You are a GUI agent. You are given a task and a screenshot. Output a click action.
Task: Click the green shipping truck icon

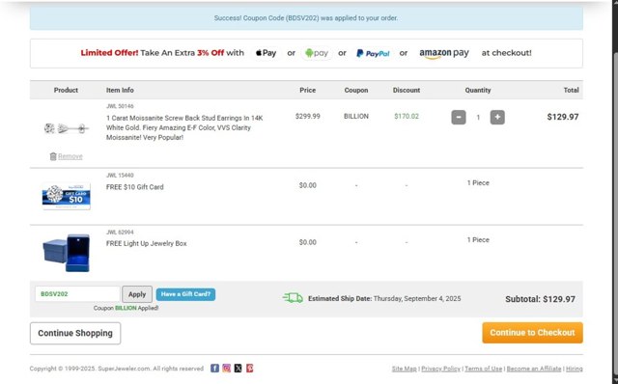(x=293, y=298)
